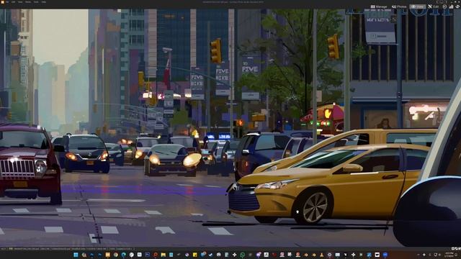The width and height of the screenshot is (461, 259).
Task: Open the Settings gear in taskbar
Action: 329,255
